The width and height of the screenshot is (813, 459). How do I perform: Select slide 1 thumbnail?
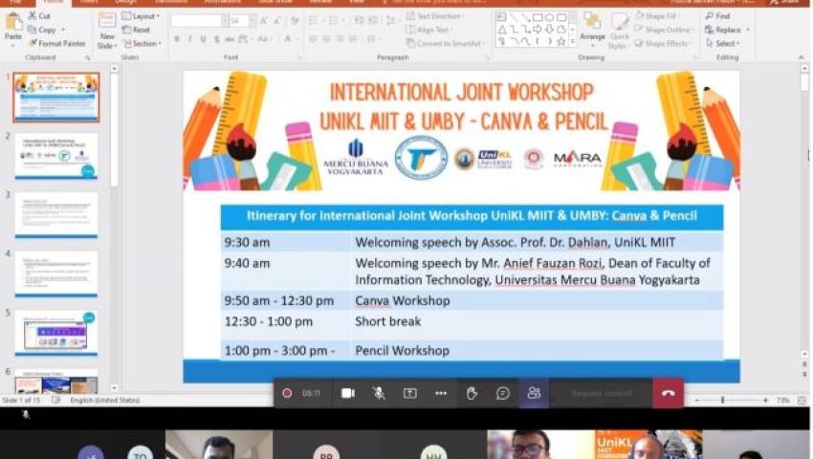56,98
